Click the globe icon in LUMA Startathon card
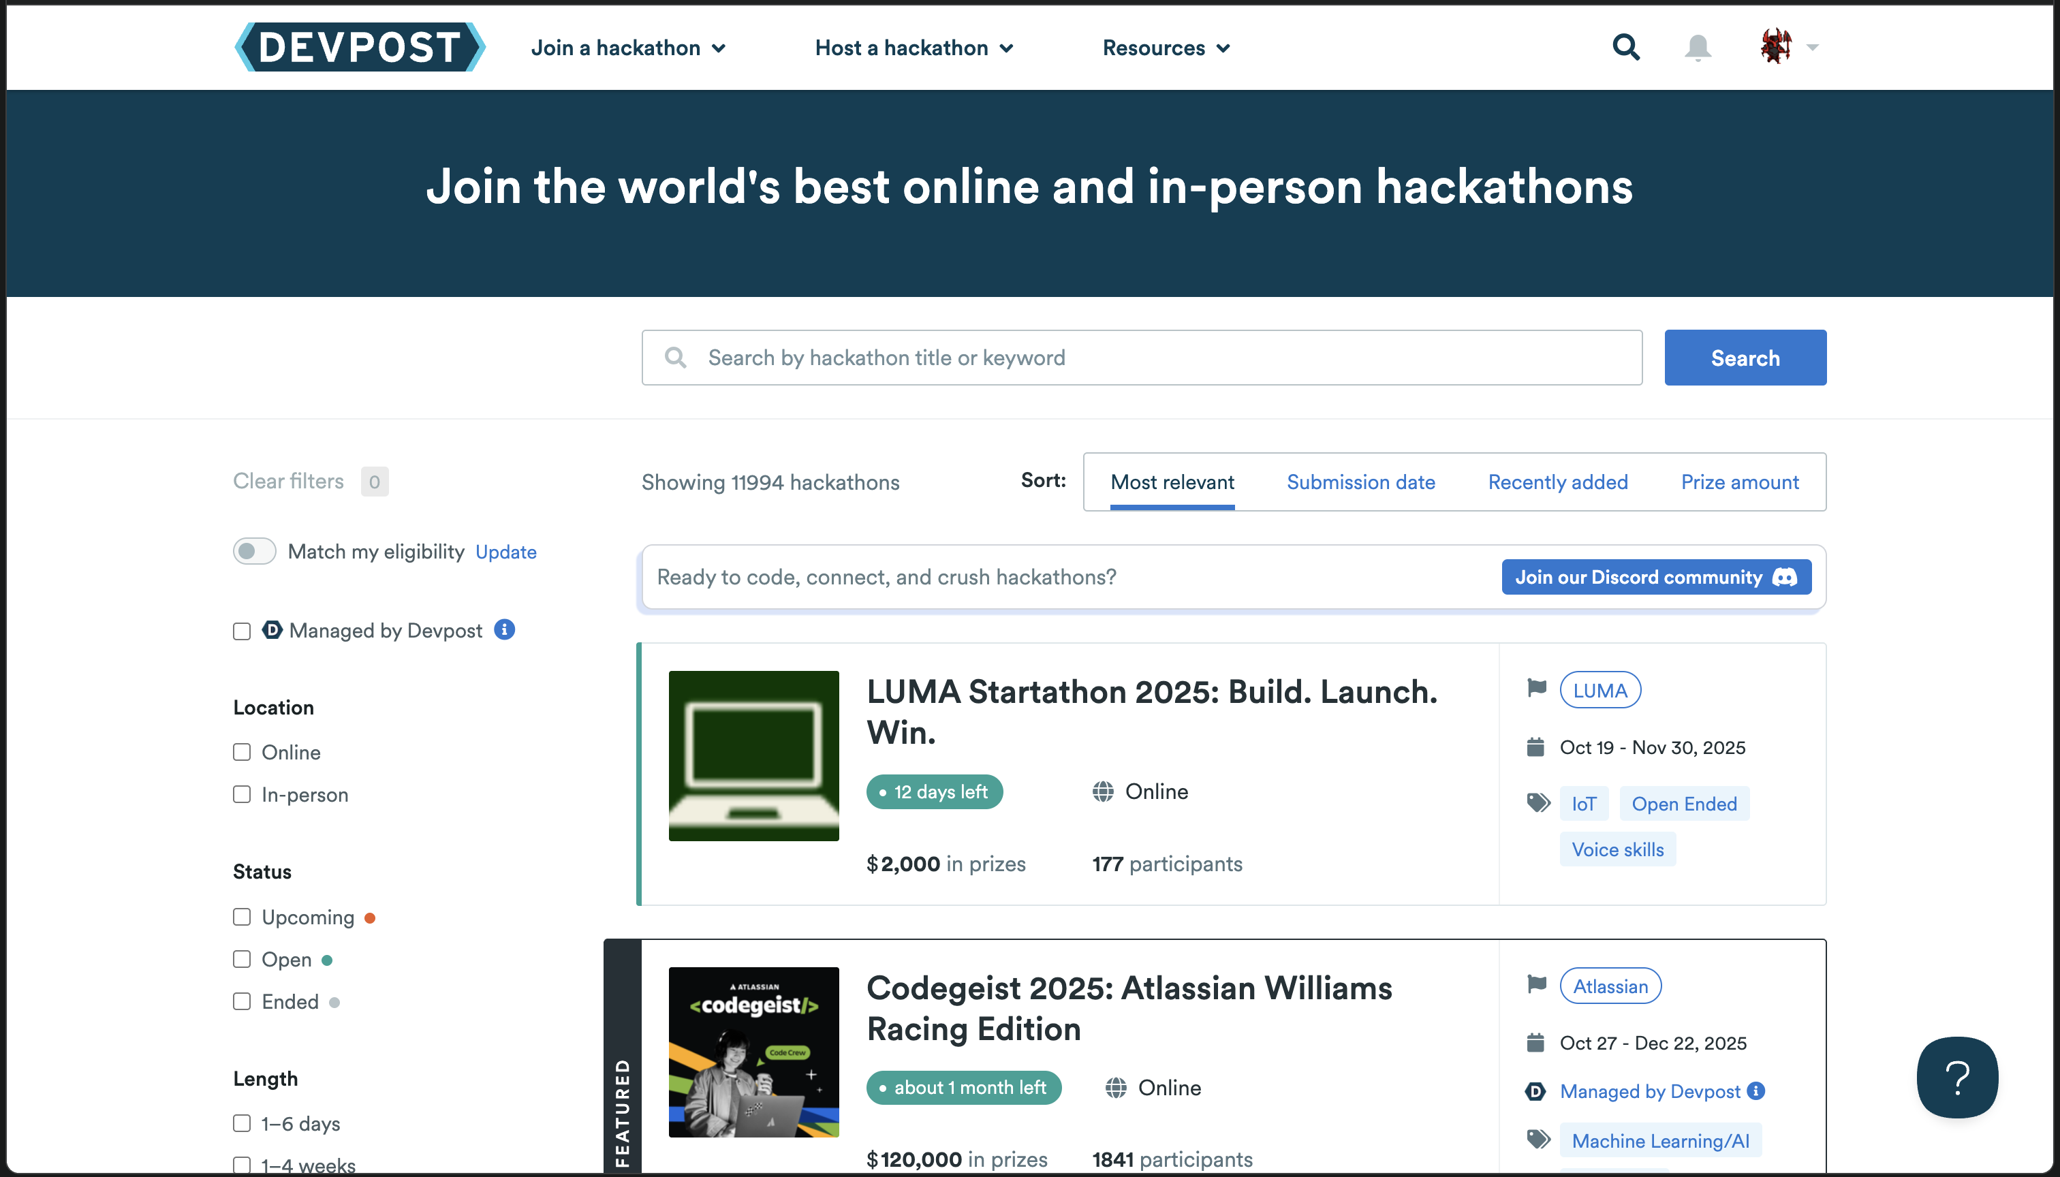The width and height of the screenshot is (2060, 1177). point(1103,791)
